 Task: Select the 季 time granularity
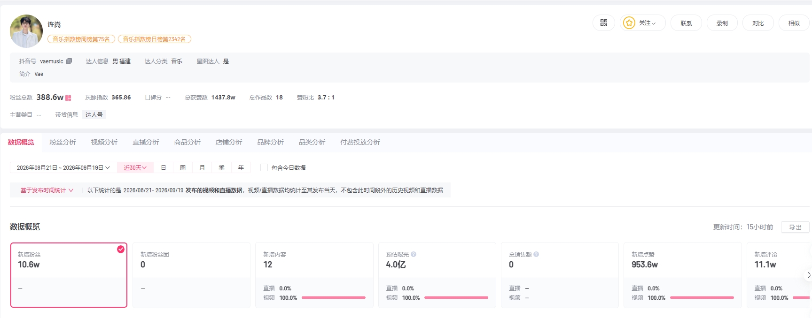(222, 167)
